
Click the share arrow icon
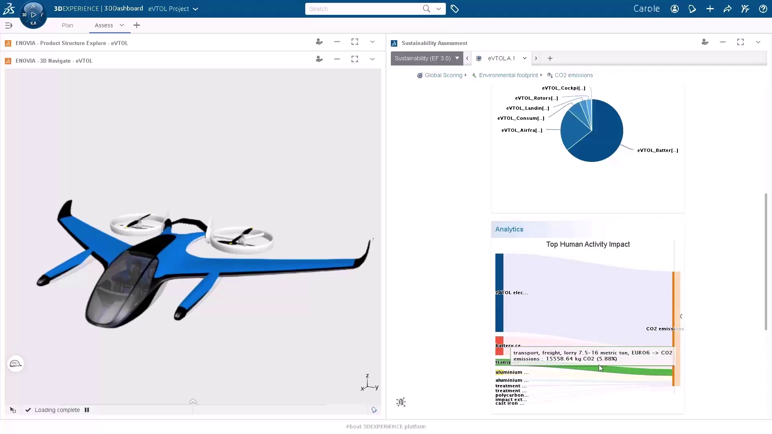coord(727,9)
